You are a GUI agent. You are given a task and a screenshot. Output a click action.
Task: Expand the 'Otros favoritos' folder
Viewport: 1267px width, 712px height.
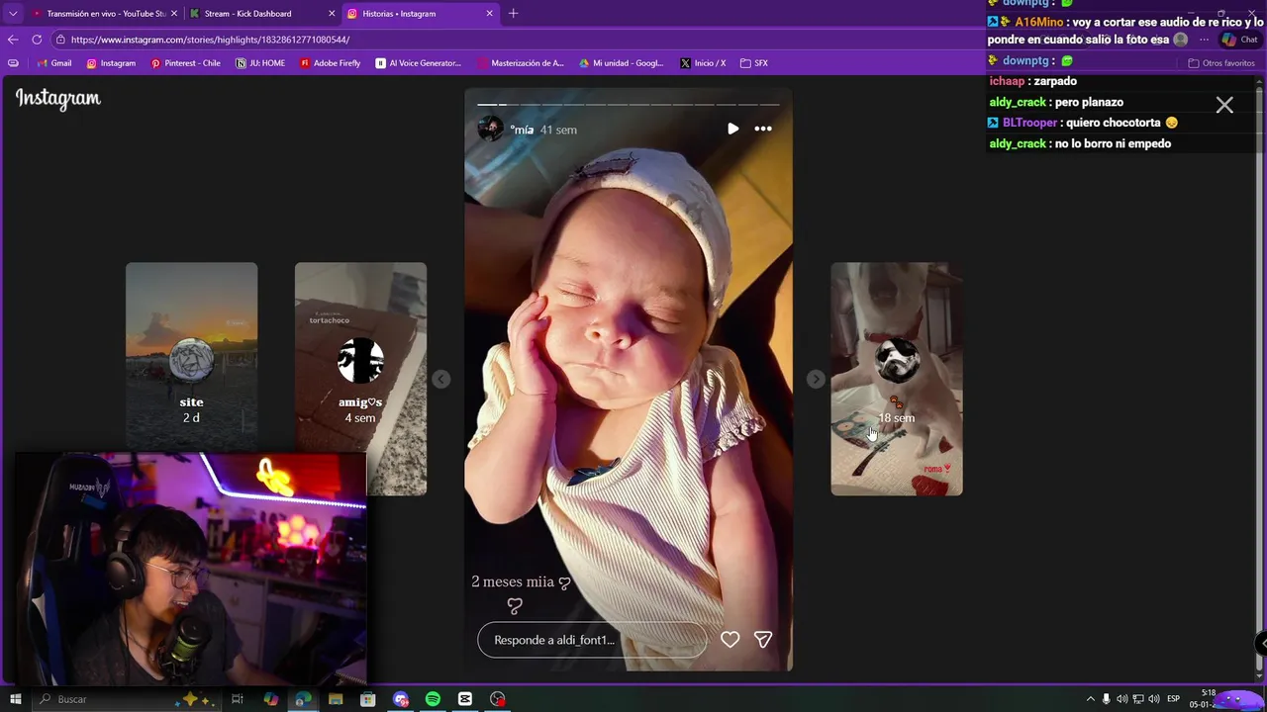(x=1221, y=63)
